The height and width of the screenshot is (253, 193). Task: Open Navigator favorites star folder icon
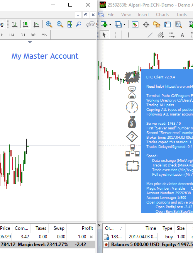click(157, 24)
